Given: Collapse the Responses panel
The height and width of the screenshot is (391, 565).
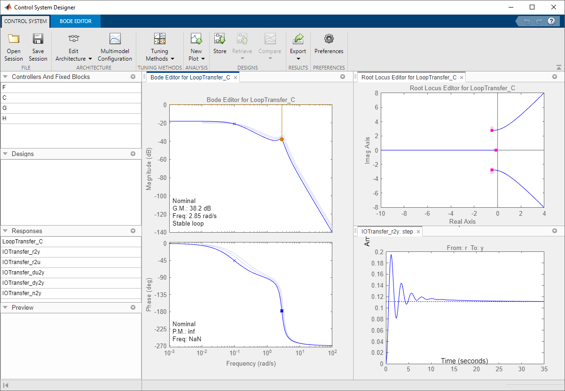Looking at the screenshot, I should coord(5,231).
